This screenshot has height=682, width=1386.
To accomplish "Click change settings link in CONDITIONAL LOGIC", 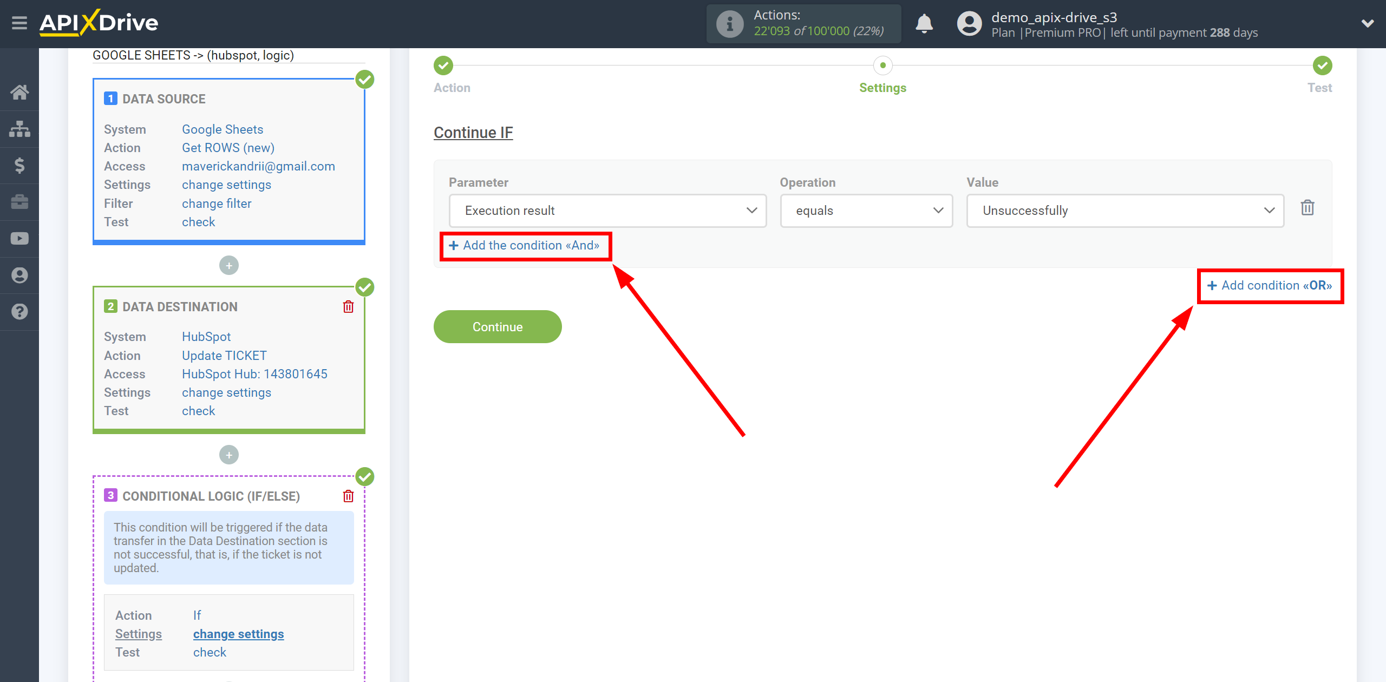I will [x=238, y=633].
